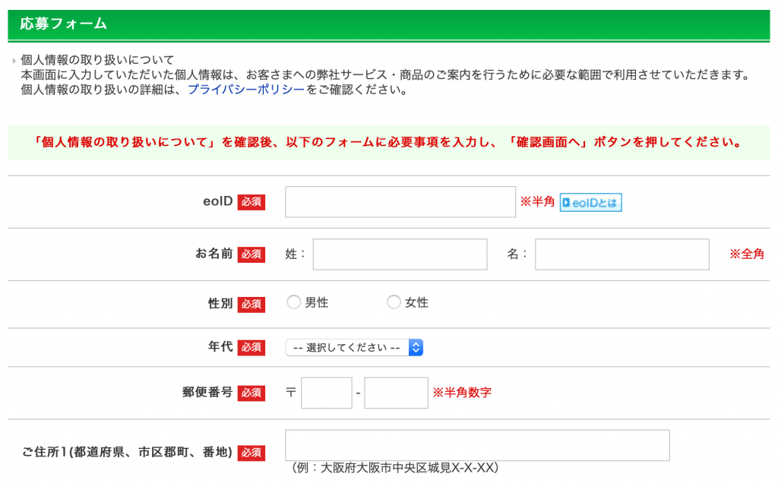Click the 必須 badge beside 年代

[251, 347]
